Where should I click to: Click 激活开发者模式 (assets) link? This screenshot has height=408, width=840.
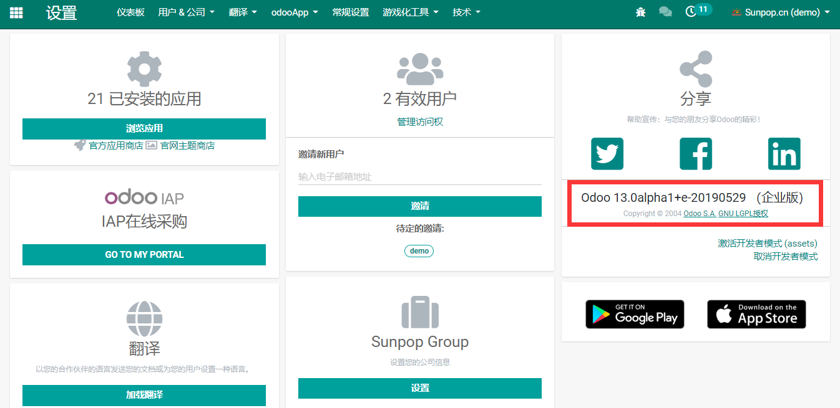(768, 244)
